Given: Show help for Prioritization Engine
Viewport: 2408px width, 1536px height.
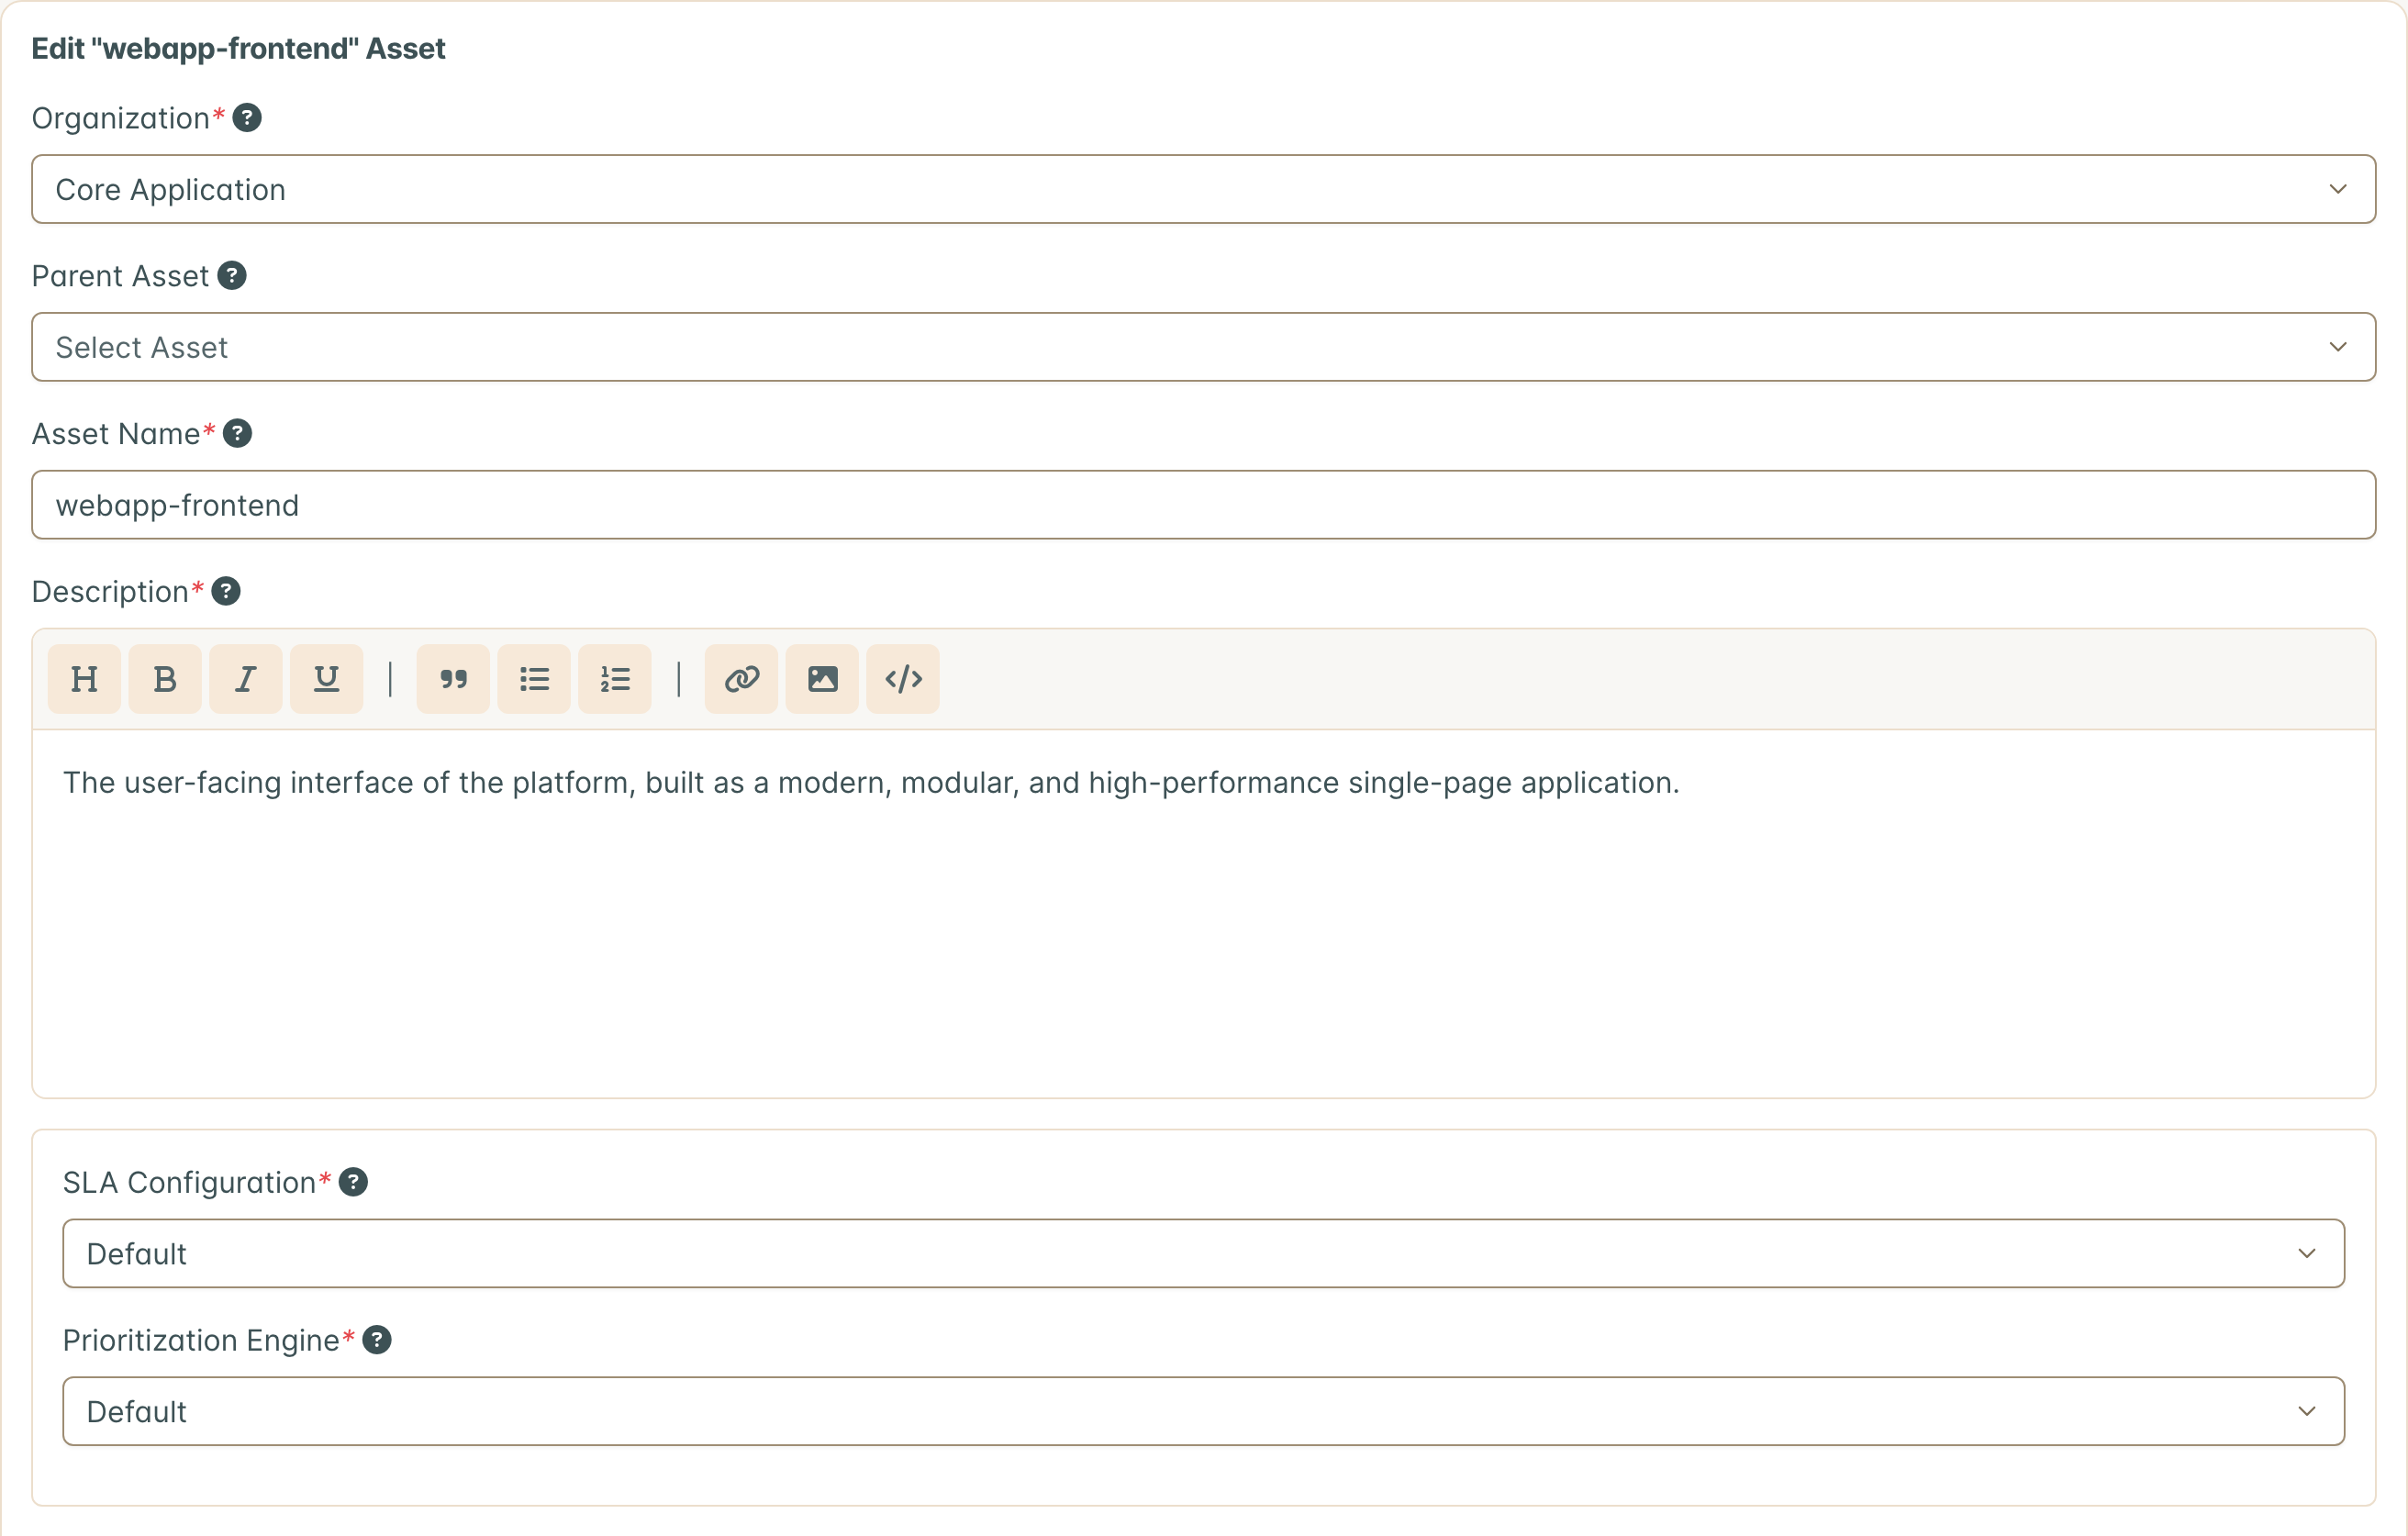Looking at the screenshot, I should pos(377,1340).
